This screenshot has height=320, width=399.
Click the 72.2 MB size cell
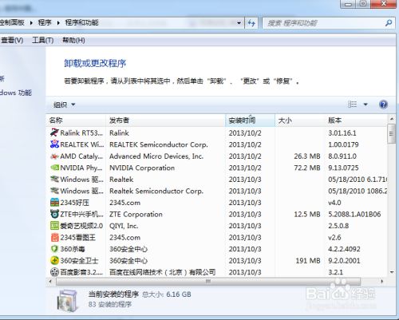click(307, 168)
